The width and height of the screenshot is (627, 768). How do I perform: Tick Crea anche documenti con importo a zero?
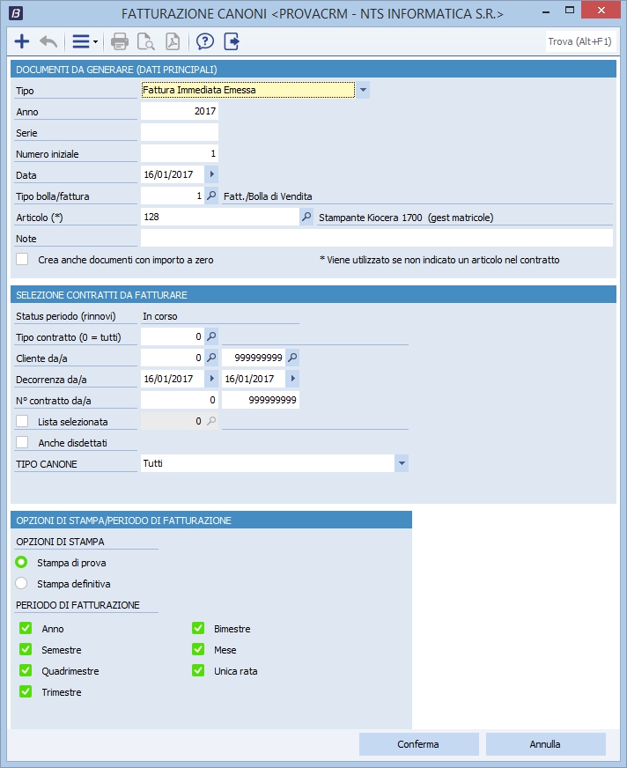(22, 259)
